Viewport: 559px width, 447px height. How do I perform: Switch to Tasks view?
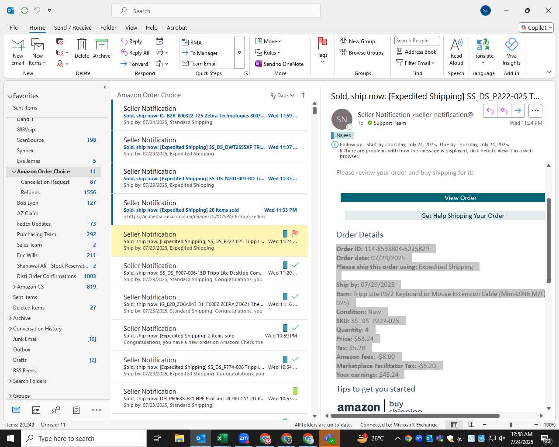(x=76, y=410)
